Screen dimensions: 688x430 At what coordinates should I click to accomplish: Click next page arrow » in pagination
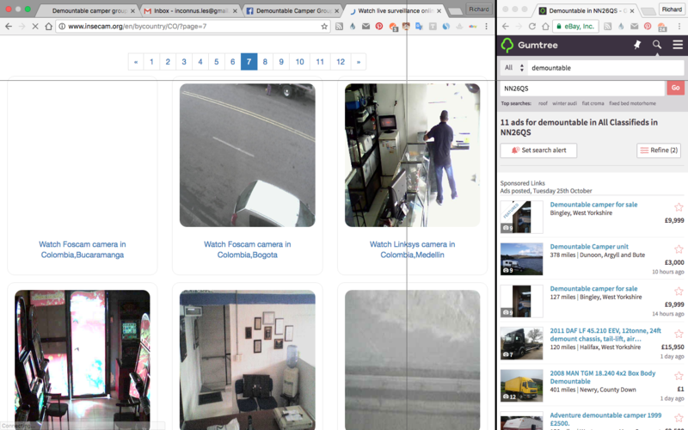(x=359, y=62)
